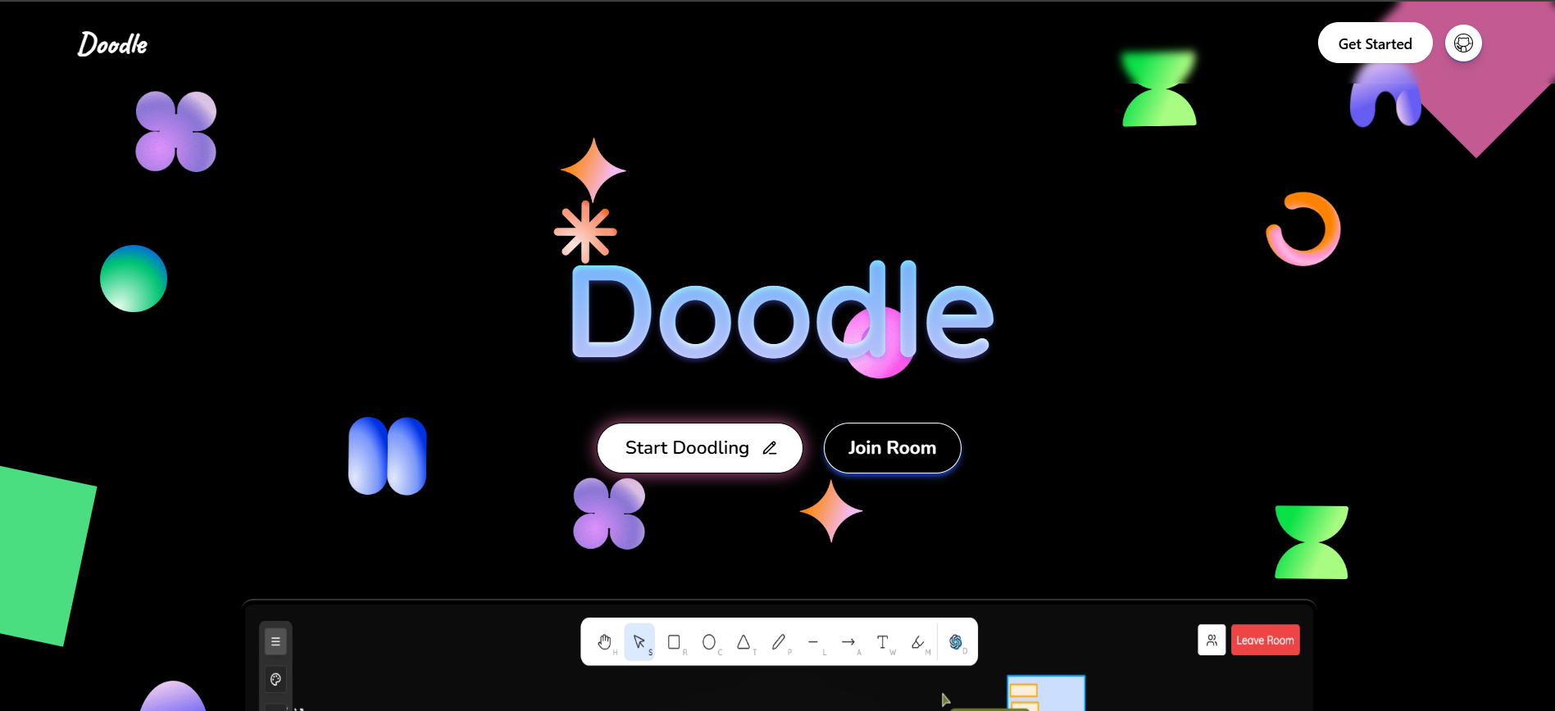Image resolution: width=1555 pixels, height=711 pixels.
Task: Click the Join Room button
Action: tap(892, 448)
